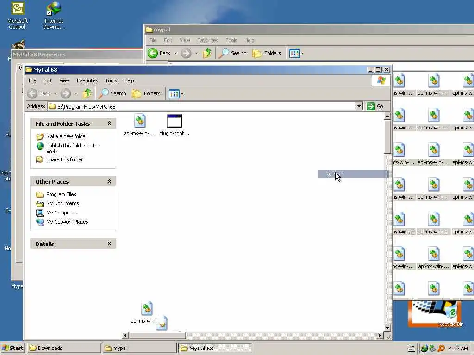Click Forward arrow in mypal window

point(186,54)
